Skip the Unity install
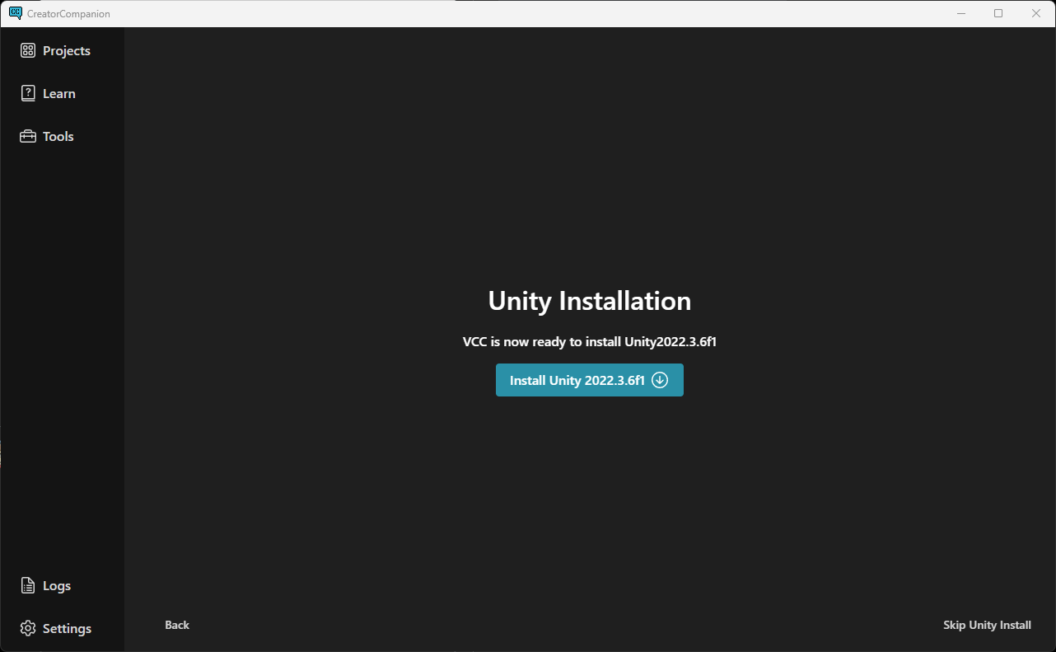Screen dimensions: 1056x652 coord(987,625)
